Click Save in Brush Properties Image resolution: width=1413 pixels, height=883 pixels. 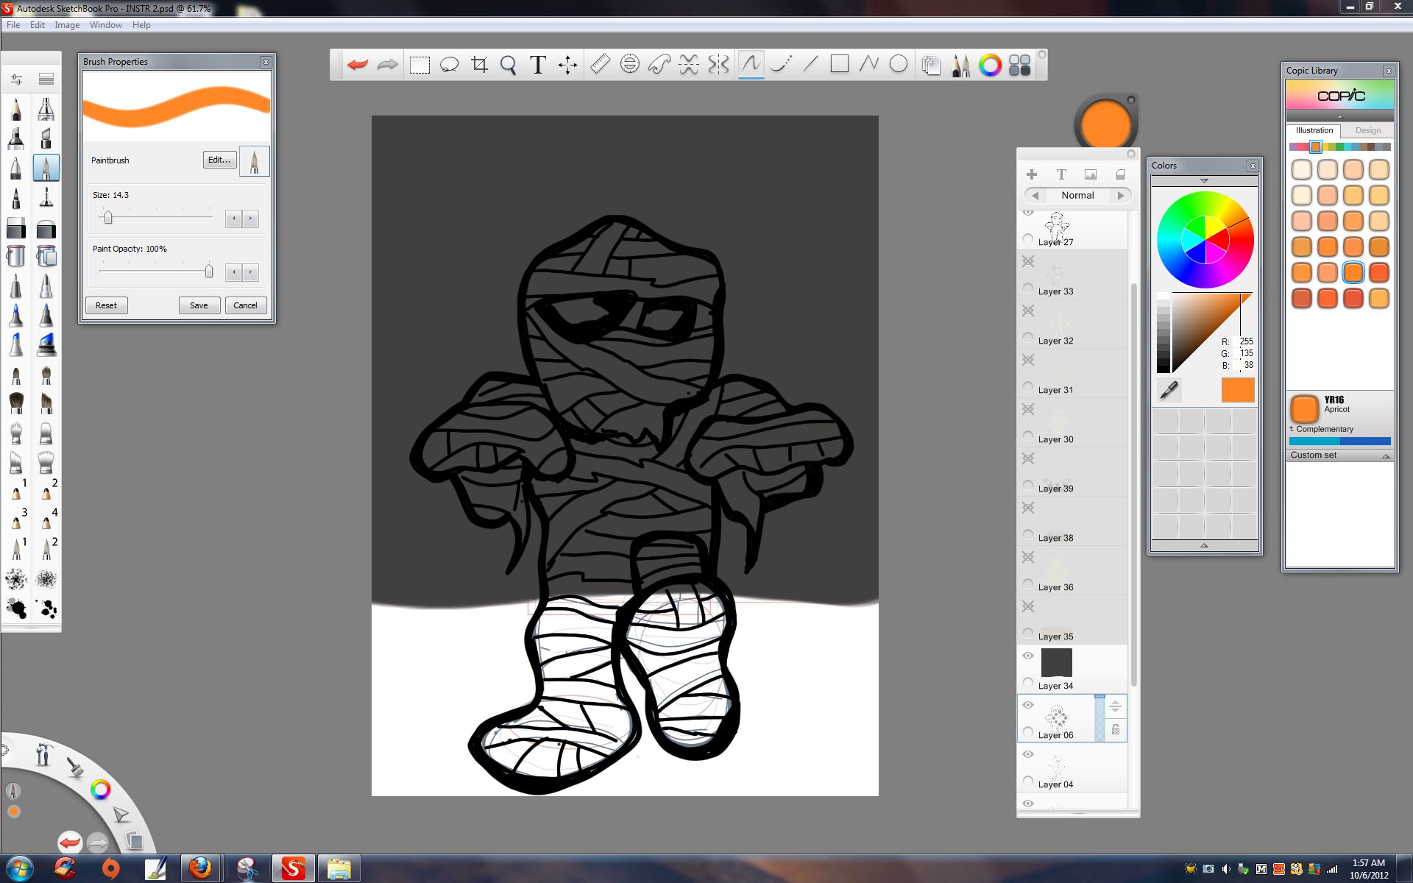(199, 305)
